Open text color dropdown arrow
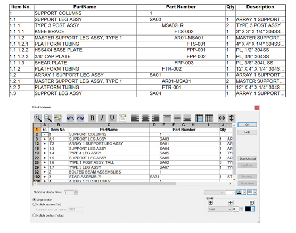296x233 pixels. point(244,192)
